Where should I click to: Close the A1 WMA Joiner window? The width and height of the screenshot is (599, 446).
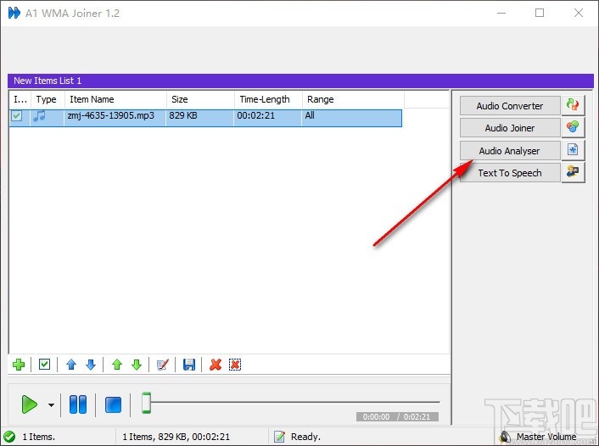point(579,13)
